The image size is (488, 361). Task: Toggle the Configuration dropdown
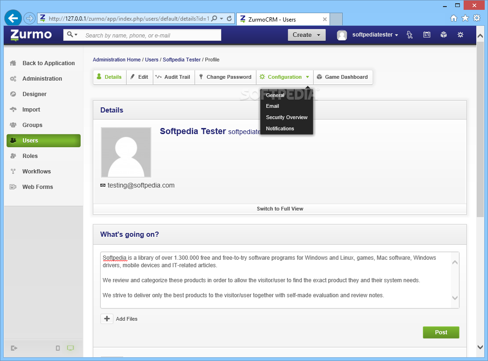coord(285,77)
